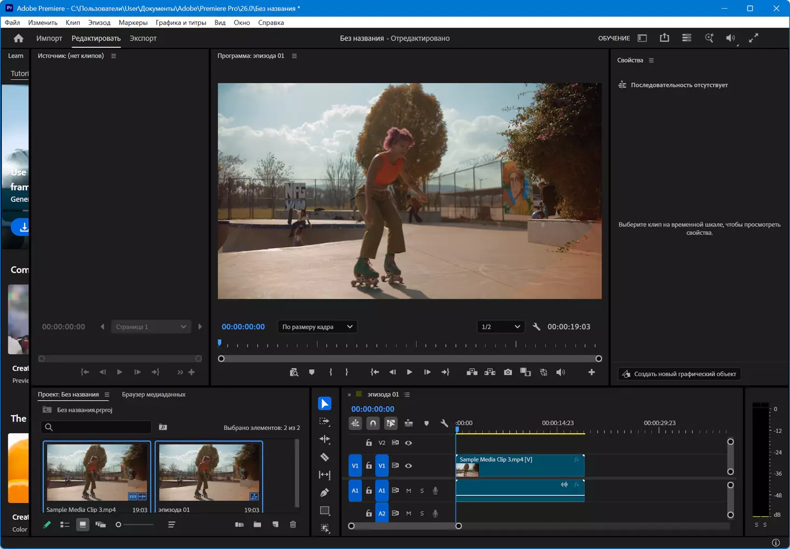Select the Razor tool
The height and width of the screenshot is (549, 790).
[x=324, y=457]
